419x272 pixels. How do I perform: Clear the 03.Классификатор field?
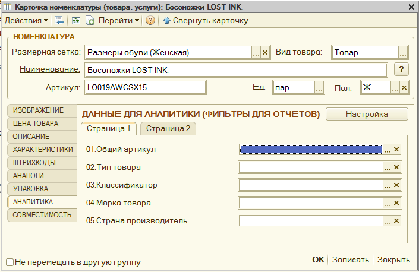coord(396,185)
